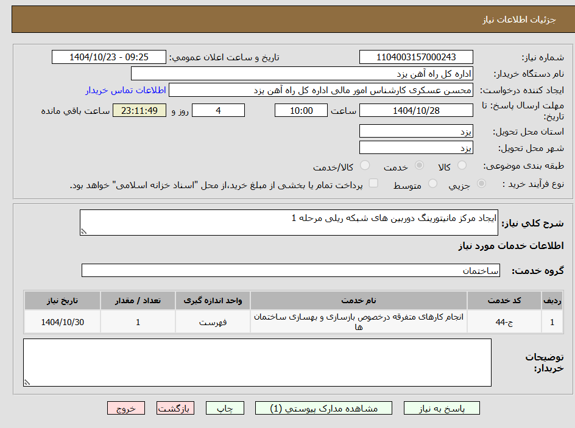Screen dimensions: 575x428
Task: Click the service name cell انجام کارهای متفرقه
Action: click(359, 321)
